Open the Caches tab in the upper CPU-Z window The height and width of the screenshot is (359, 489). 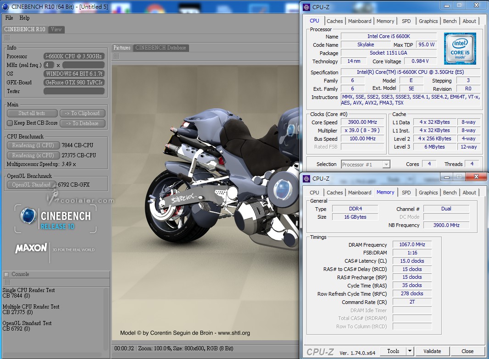pyautogui.click(x=334, y=21)
